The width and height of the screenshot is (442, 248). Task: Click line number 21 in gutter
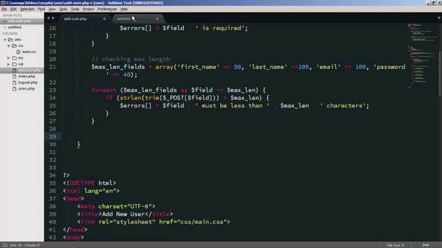click(52, 67)
